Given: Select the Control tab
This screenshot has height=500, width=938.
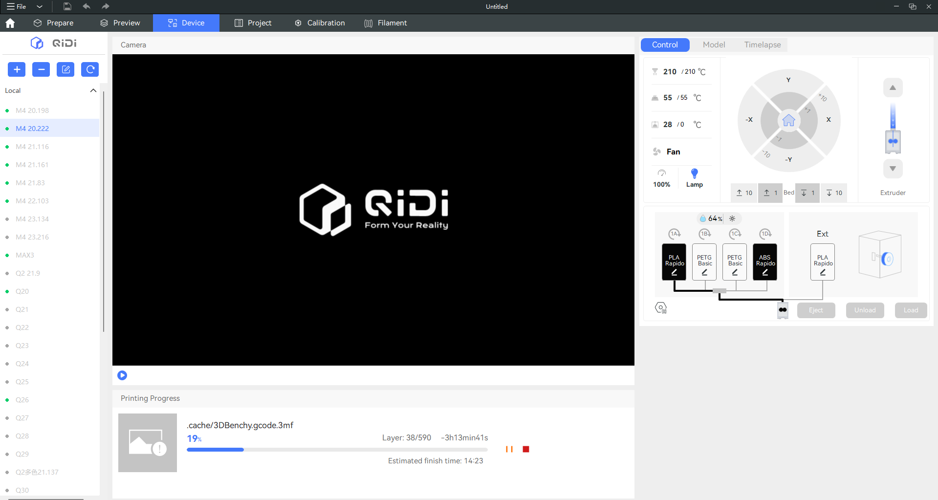Looking at the screenshot, I should click(x=665, y=45).
